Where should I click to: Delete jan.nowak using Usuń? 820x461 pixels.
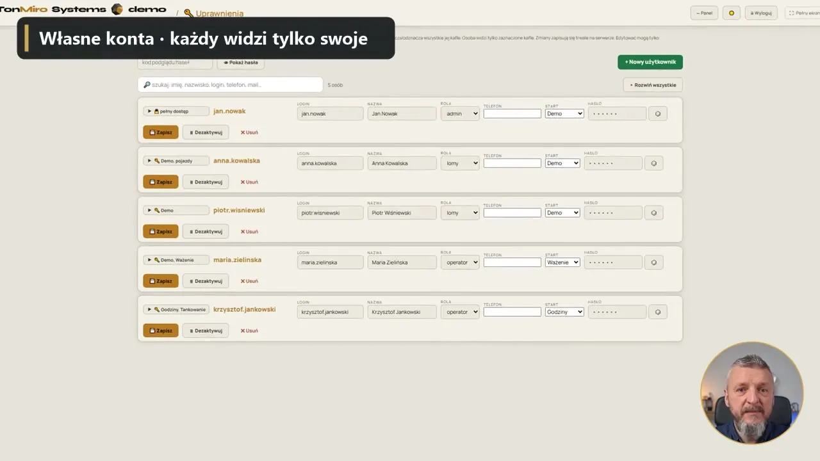(249, 133)
